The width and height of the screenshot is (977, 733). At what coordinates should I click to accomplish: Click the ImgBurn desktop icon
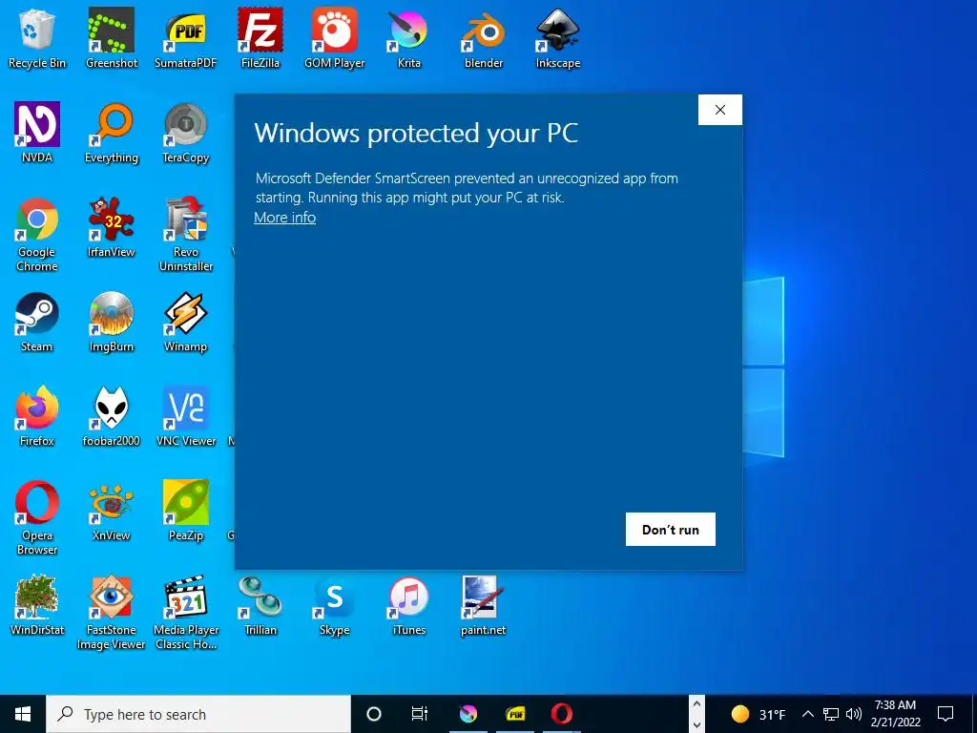112,322
